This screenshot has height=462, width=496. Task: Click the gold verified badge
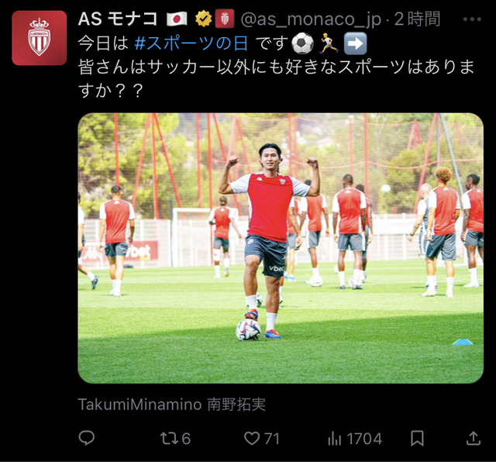pyautogui.click(x=203, y=19)
